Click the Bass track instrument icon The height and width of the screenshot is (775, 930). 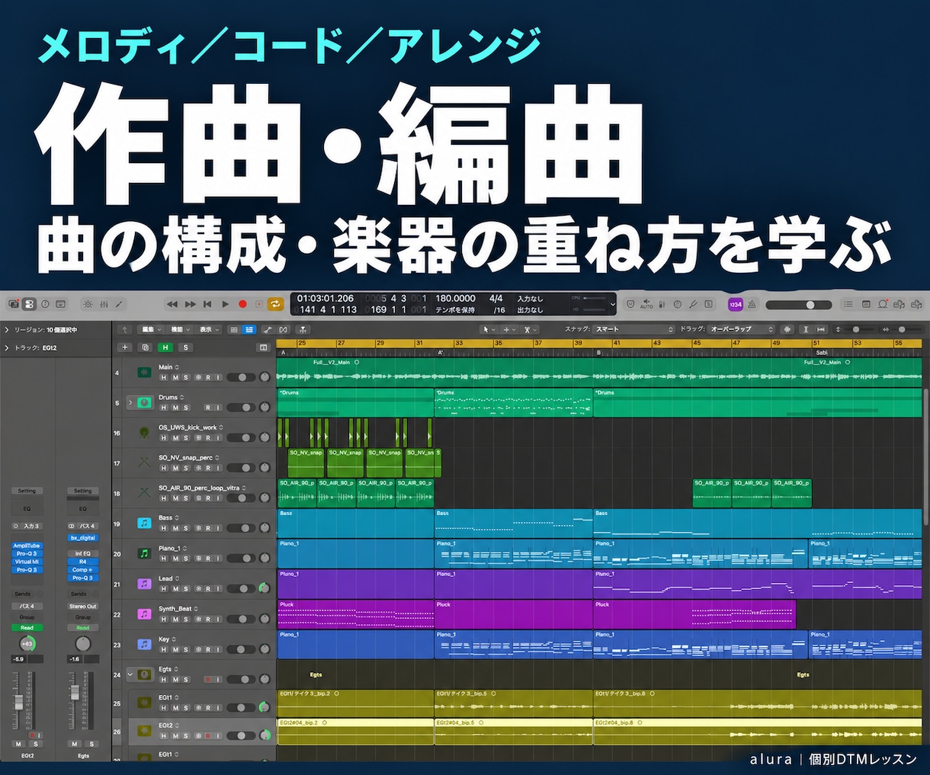pos(144,523)
